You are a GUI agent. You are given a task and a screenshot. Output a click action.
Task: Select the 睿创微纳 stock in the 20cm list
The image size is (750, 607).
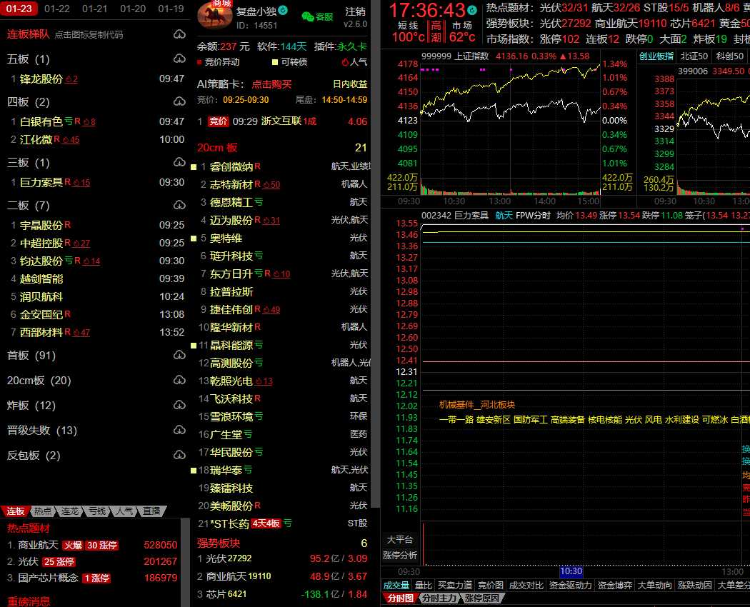231,166
